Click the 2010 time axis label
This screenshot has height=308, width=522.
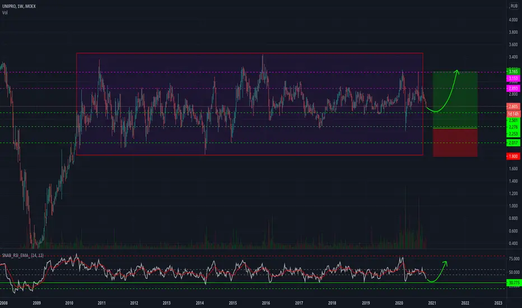pyautogui.click(x=69, y=303)
